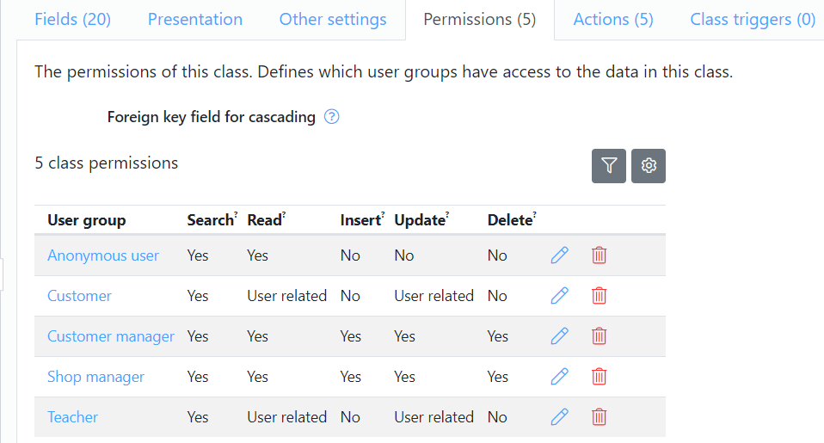Image resolution: width=824 pixels, height=443 pixels.
Task: Open the Teacher user group link
Action: pyautogui.click(x=72, y=417)
